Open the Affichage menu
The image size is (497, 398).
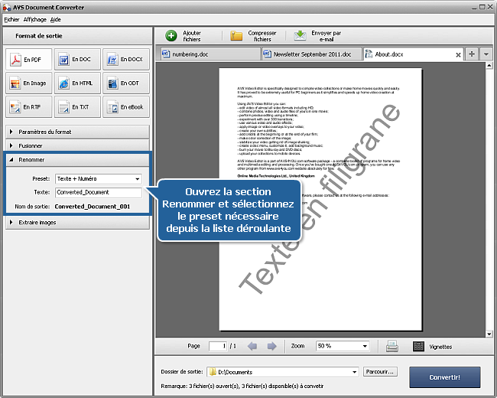pyautogui.click(x=34, y=18)
